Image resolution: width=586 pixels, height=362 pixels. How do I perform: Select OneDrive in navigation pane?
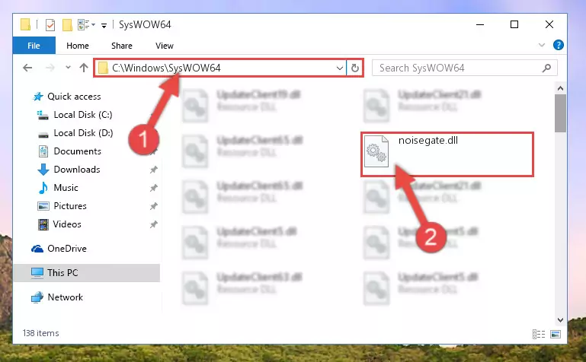[x=67, y=248]
